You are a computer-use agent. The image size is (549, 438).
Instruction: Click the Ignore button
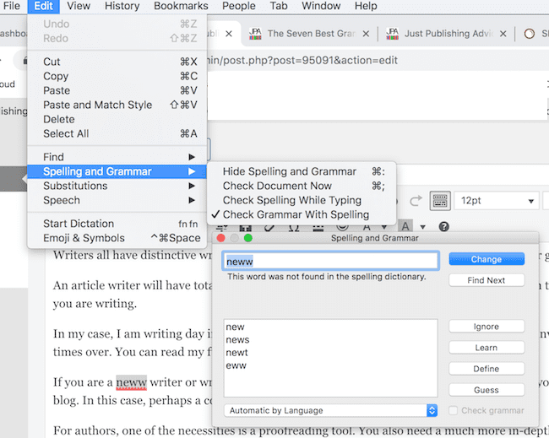click(x=486, y=327)
